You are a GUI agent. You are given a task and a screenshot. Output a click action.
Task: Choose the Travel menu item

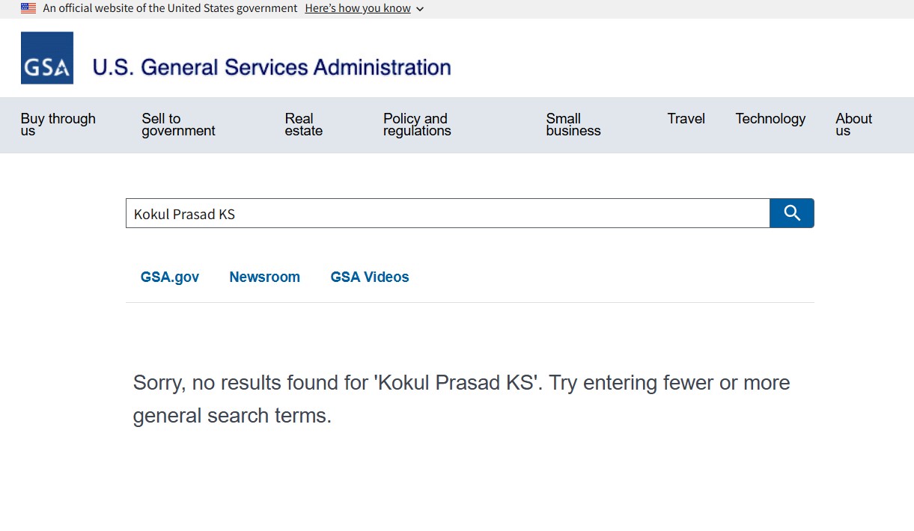[x=686, y=118]
